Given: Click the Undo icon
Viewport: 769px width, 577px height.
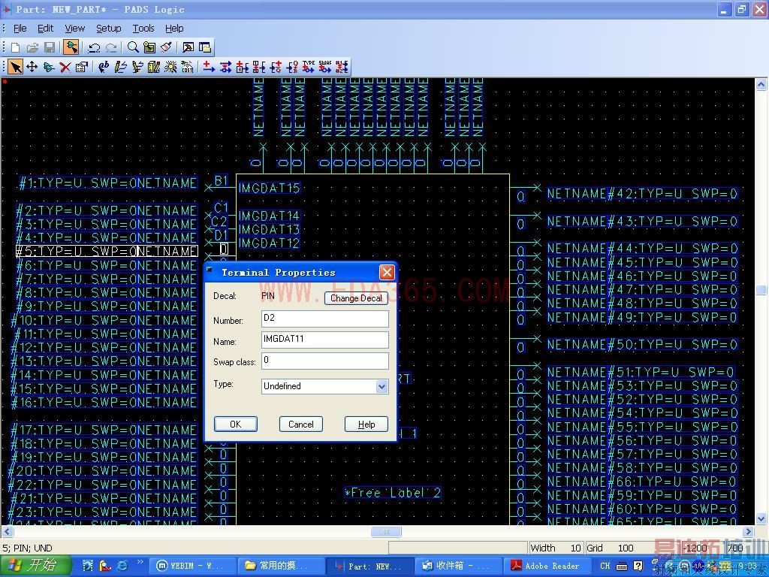Looking at the screenshot, I should pos(94,47).
